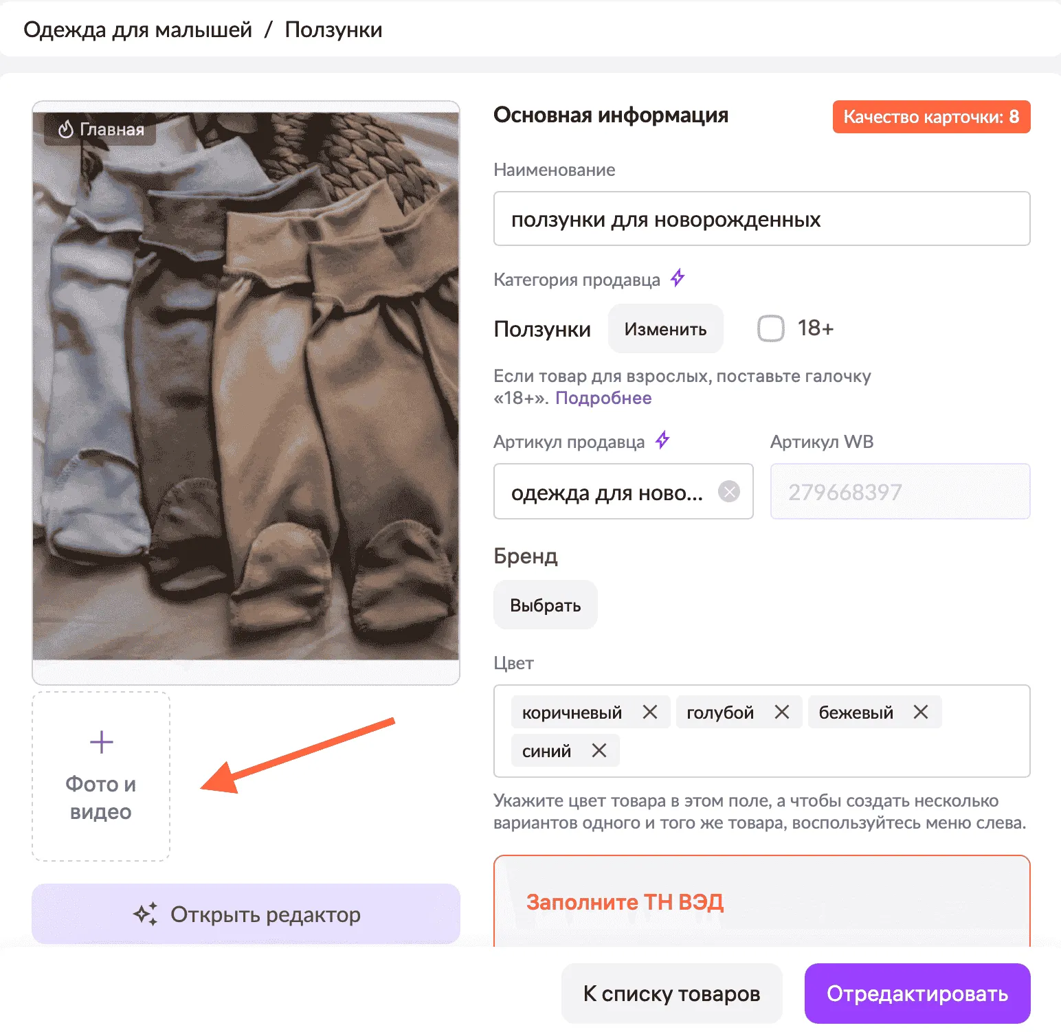Remove the голубой color tag
Image resolution: width=1061 pixels, height=1032 pixels.
tap(781, 712)
